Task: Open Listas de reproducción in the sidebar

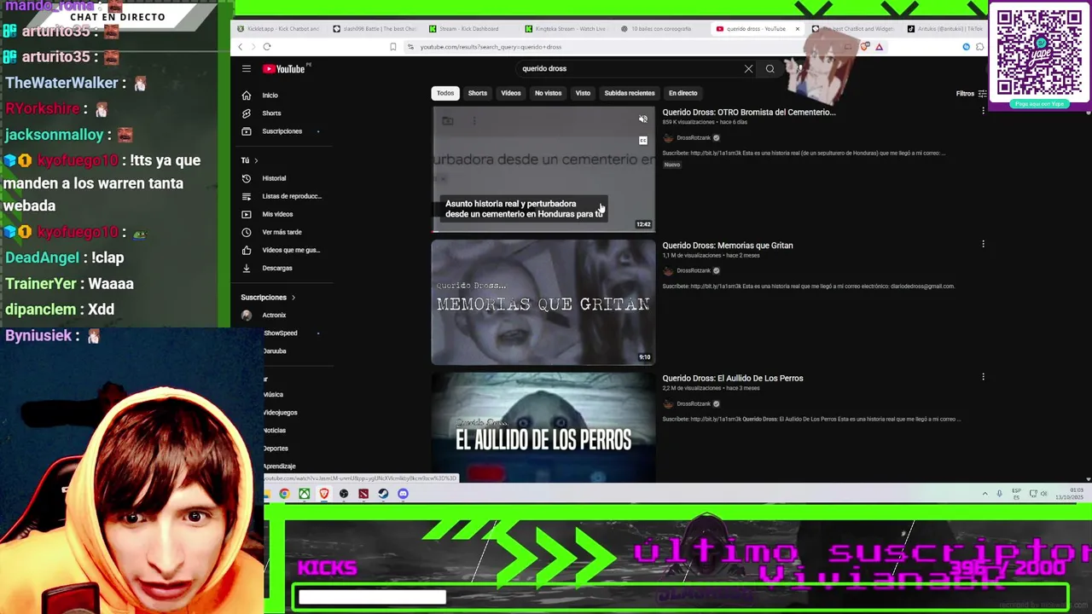Action: coord(282,196)
